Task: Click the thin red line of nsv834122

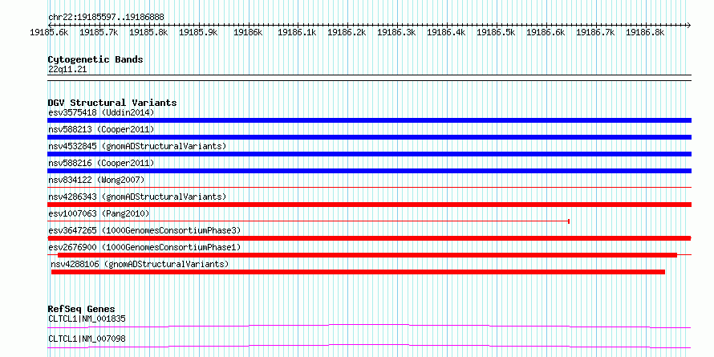Action: click(369, 187)
